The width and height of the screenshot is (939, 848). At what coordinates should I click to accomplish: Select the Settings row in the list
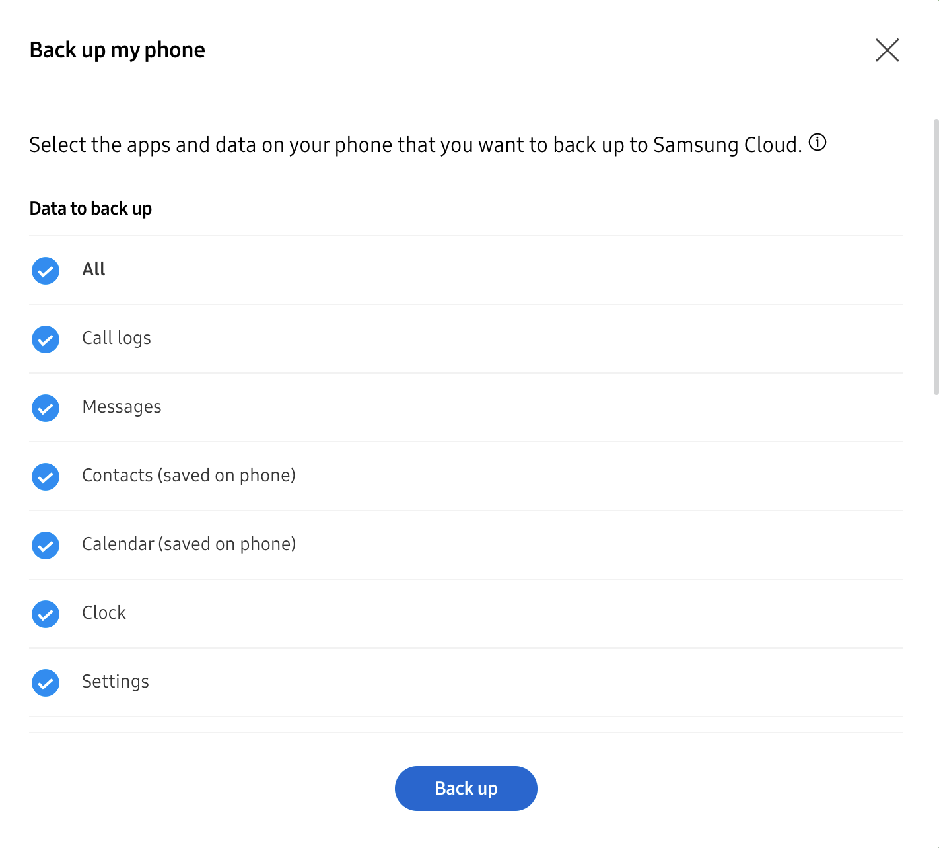[x=116, y=681]
